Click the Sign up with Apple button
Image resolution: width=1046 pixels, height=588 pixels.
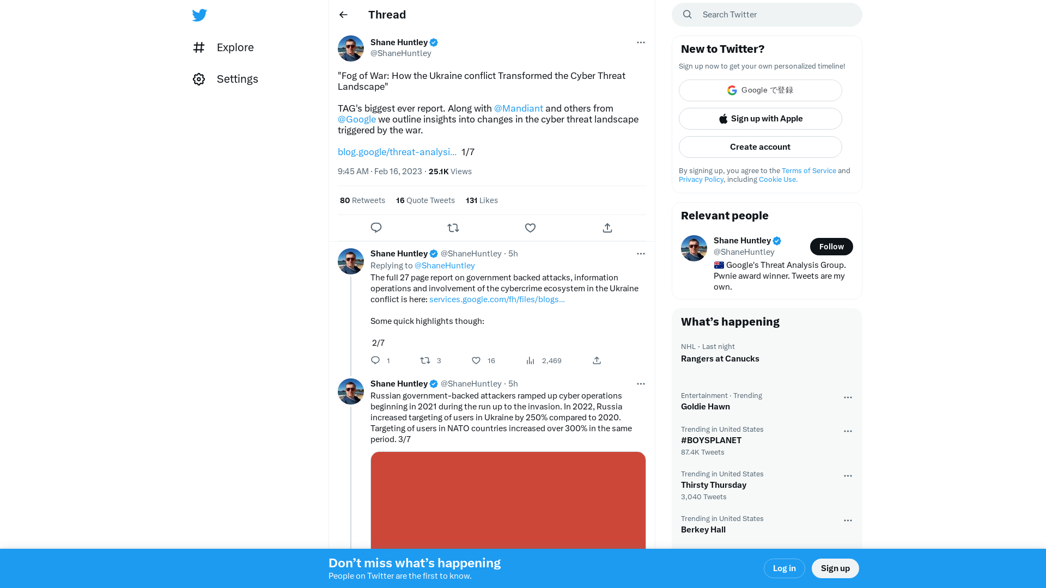(760, 119)
